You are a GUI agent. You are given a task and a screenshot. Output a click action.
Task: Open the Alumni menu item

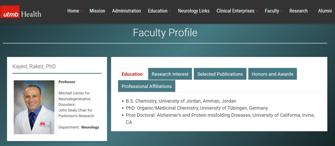tap(325, 11)
